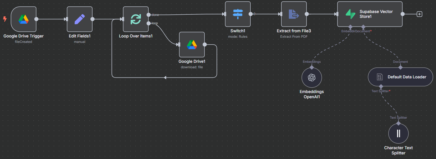Click the done output of Loop Over Items1
Viewport: 436px width, 159px height.
[149, 15]
